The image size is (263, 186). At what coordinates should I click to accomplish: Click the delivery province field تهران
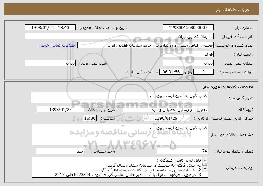point(188,63)
